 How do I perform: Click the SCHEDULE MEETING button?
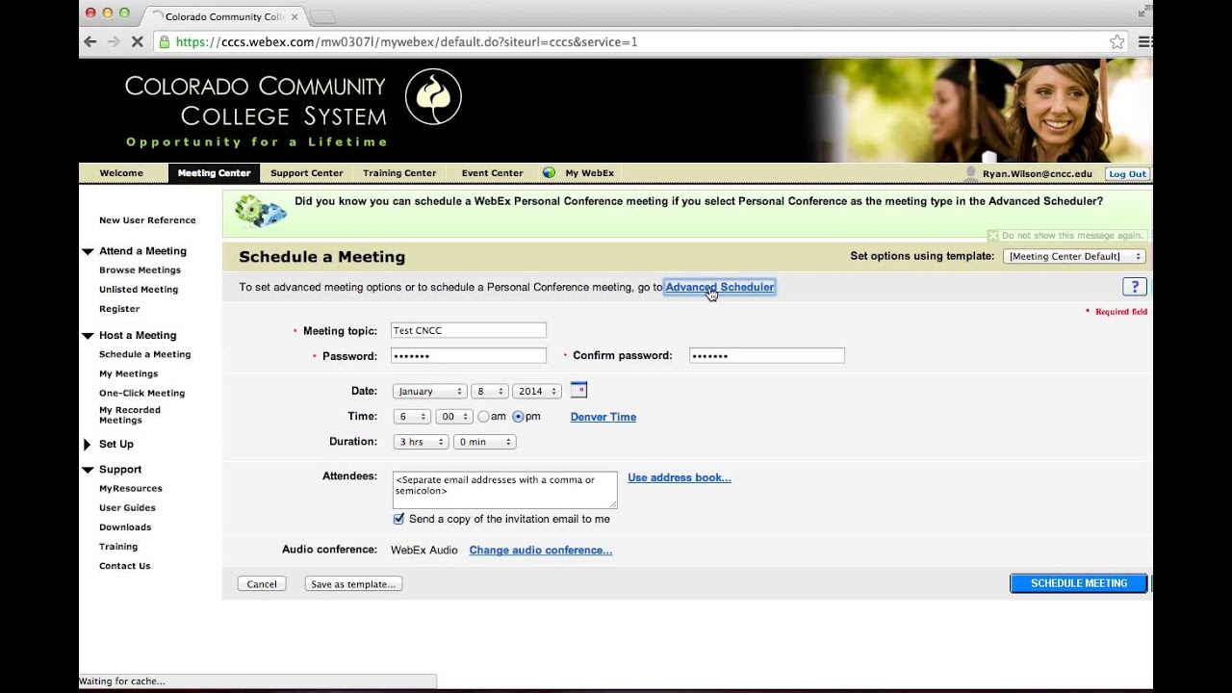[x=1079, y=583]
